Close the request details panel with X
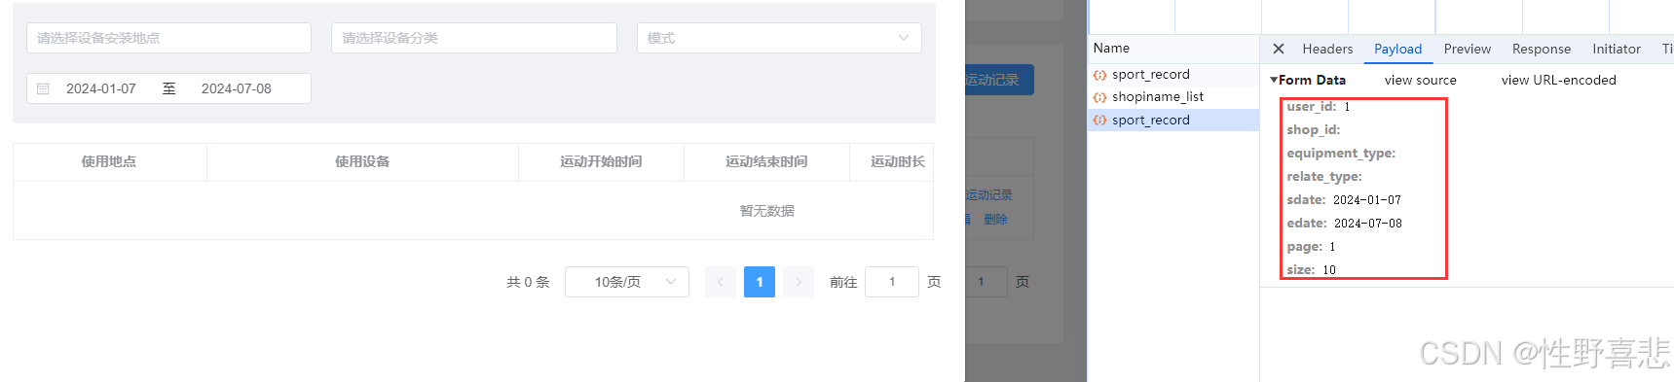1674x382 pixels. point(1279,49)
